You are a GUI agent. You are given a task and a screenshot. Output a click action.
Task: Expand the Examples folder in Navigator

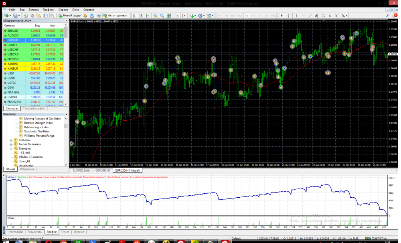pos(11,148)
